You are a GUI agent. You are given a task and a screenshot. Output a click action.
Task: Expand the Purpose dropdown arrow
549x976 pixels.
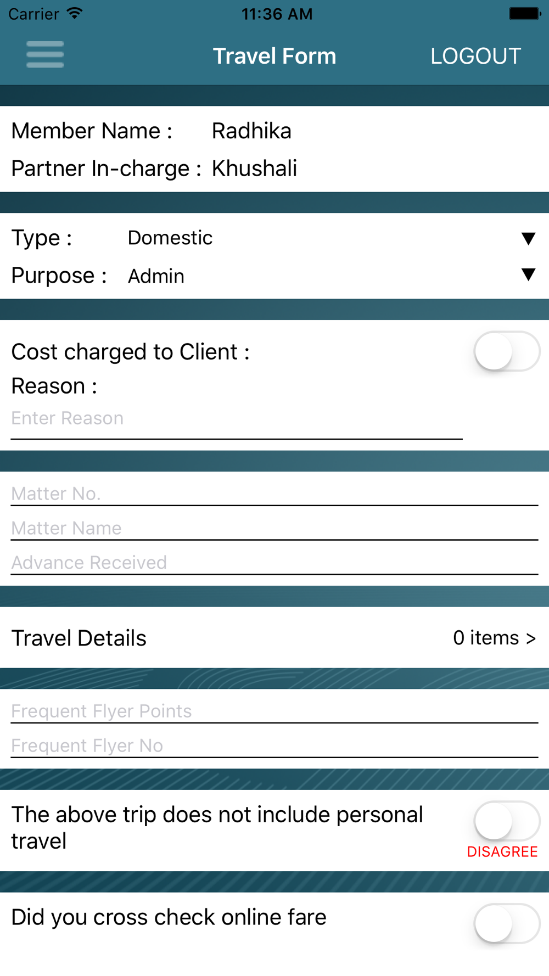(528, 275)
